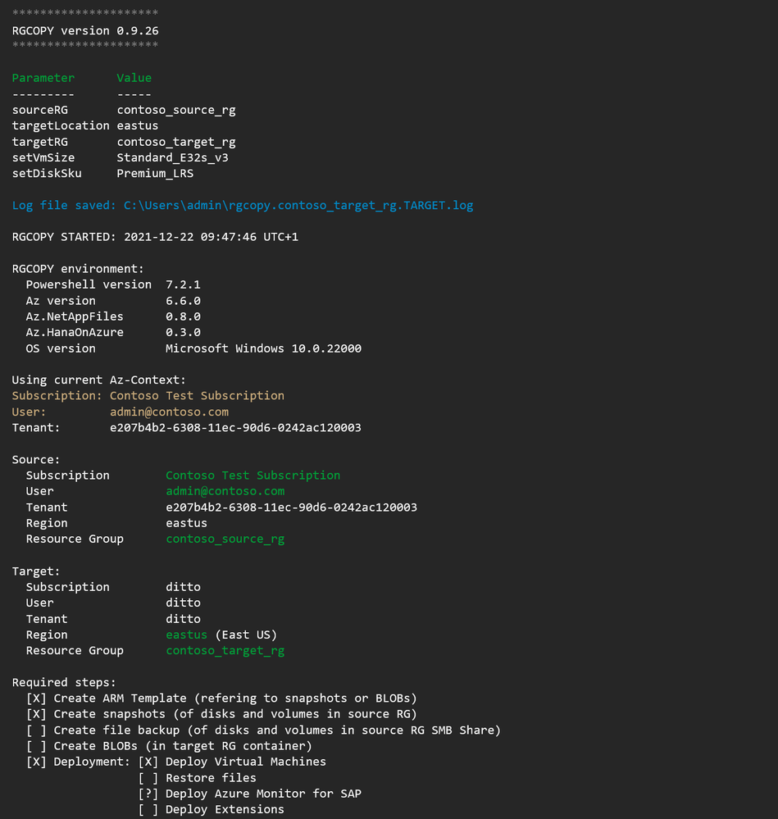The image size is (778, 819).
Task: Click the Source Region value eastus
Action: pos(186,523)
